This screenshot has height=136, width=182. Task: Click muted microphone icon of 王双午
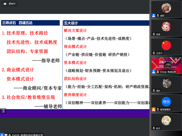pos(154,53)
